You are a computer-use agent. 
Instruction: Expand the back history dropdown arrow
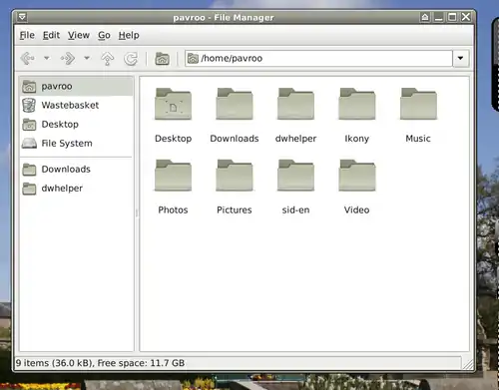pos(47,58)
